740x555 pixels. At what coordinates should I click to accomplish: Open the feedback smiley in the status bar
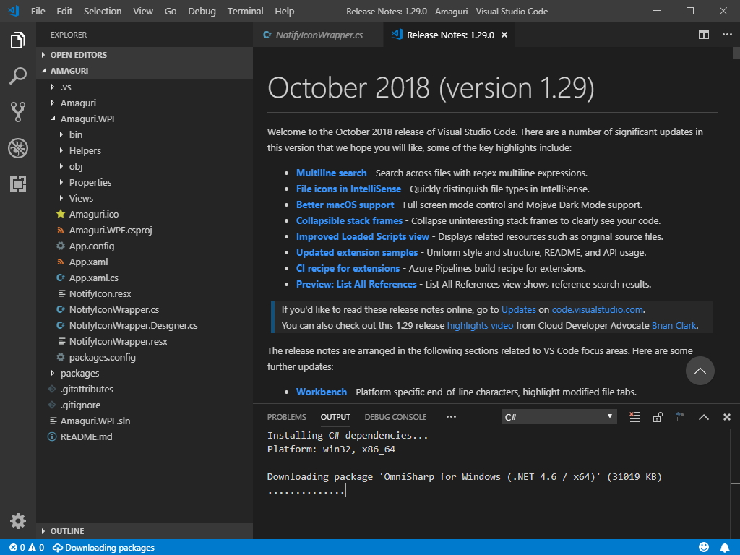(x=703, y=547)
